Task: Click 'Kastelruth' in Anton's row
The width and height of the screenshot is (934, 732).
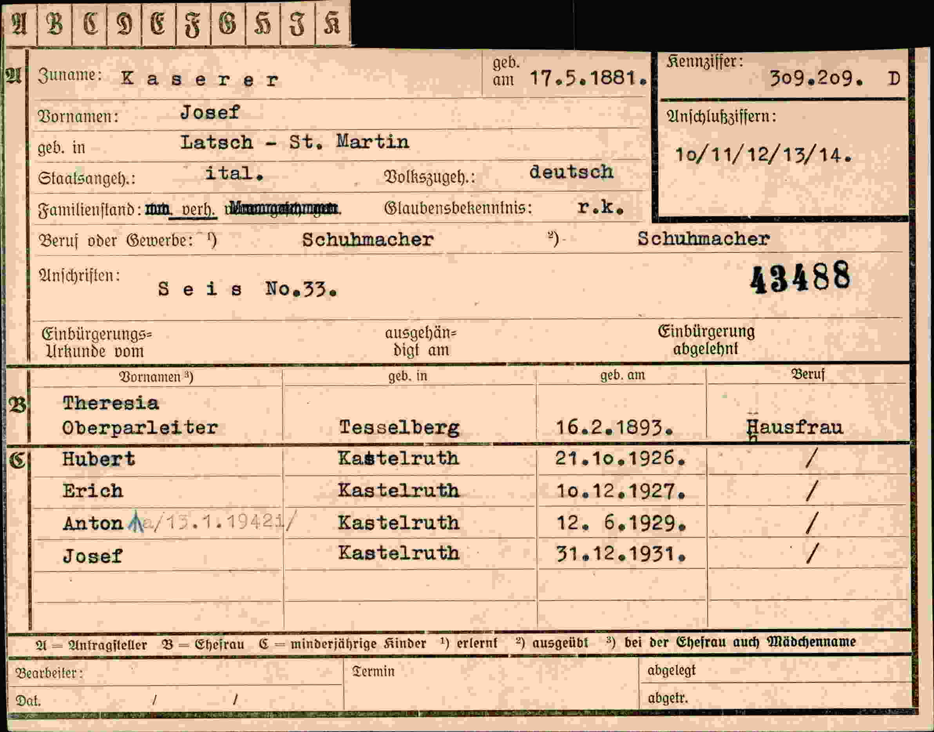Action: point(398,522)
